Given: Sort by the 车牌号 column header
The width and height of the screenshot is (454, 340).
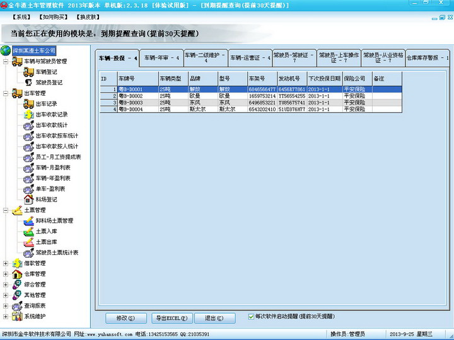Looking at the screenshot, I should point(138,79).
